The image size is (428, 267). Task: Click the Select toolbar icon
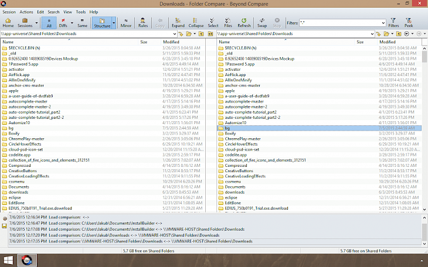[213, 23]
